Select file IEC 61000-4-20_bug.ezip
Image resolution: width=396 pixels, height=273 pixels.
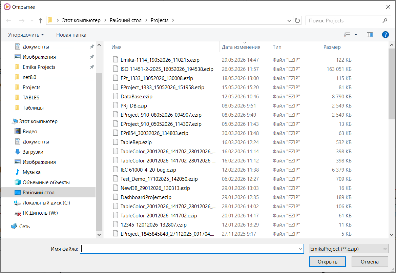tap(148, 170)
